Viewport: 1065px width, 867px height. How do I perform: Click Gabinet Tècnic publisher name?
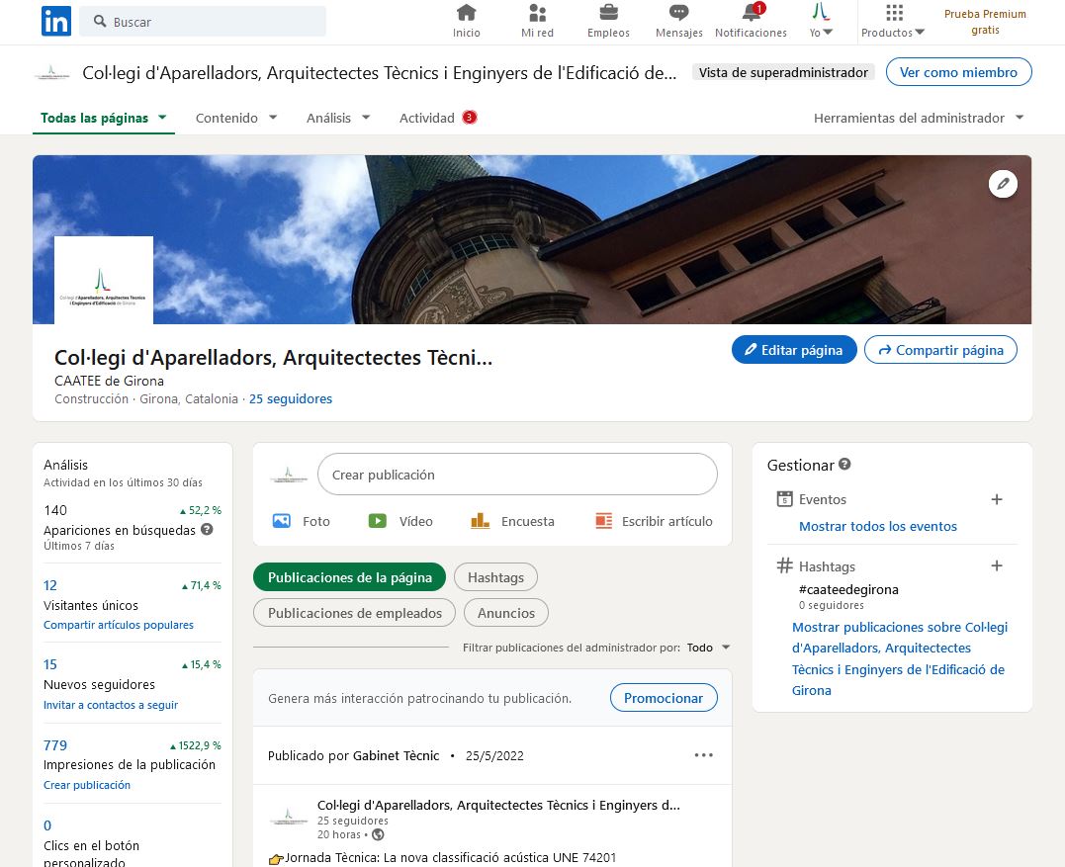click(x=396, y=755)
